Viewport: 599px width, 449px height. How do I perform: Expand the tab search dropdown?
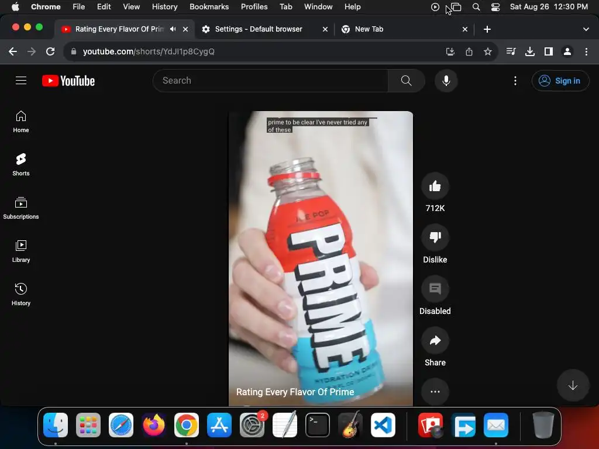tap(586, 29)
